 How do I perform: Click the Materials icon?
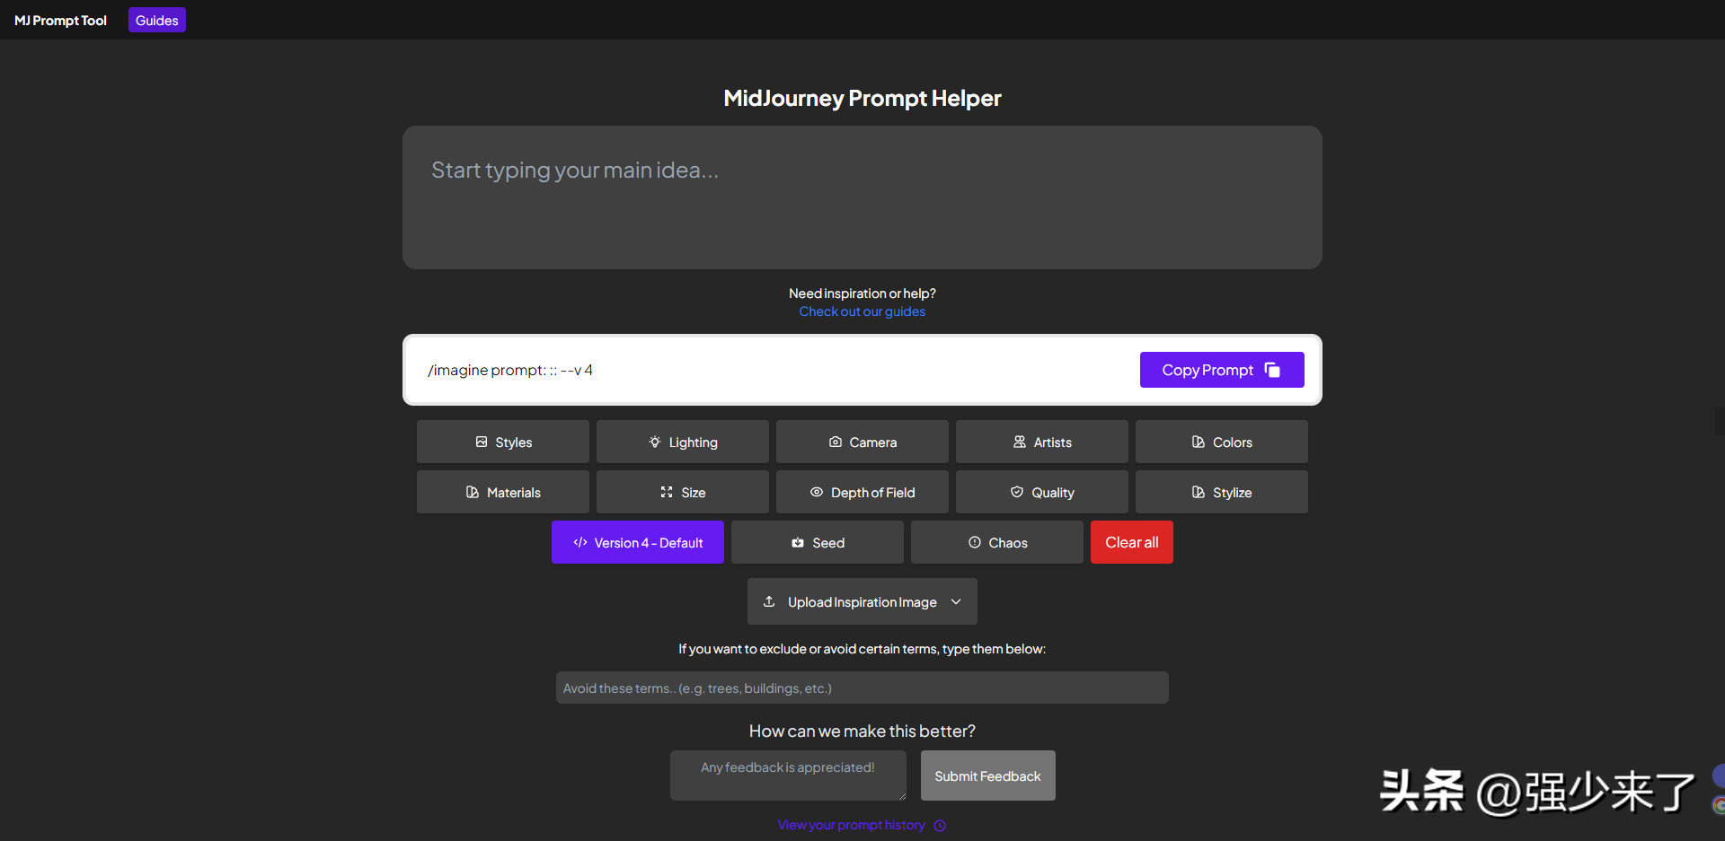click(473, 492)
